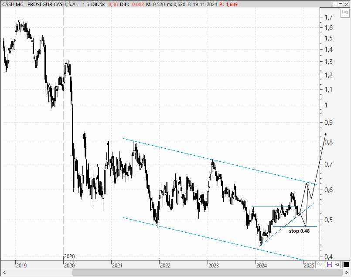Click the 'Dif.: -0,002' value

tap(132, 4)
